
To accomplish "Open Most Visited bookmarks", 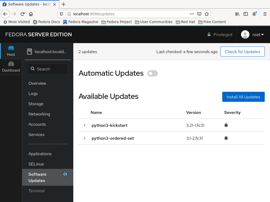I will pyautogui.click(x=17, y=22).
